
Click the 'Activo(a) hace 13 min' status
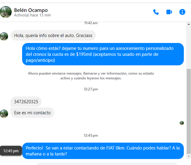[x=32, y=15]
